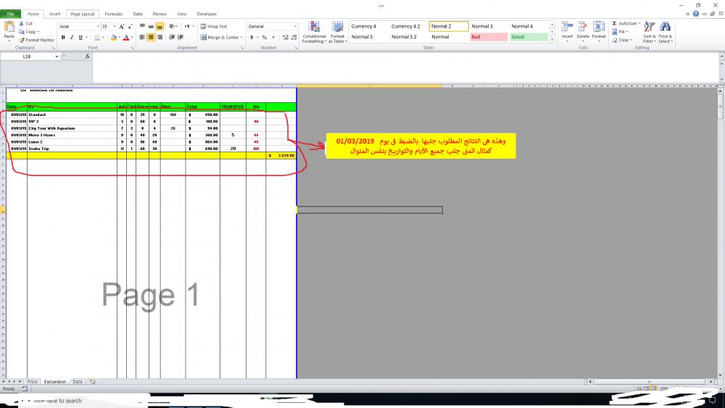Open Conditional Formatting menu
This screenshot has height=408, width=725.
(314, 32)
